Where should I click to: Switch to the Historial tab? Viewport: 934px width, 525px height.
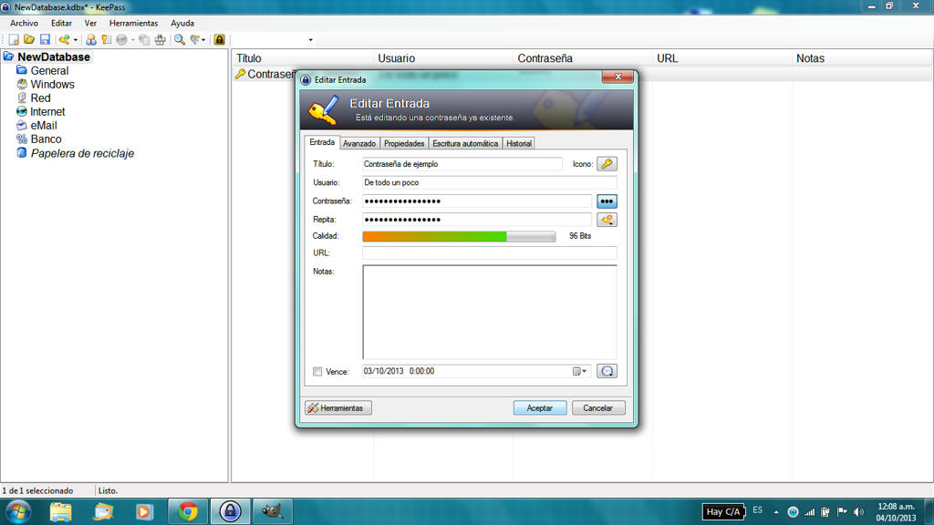[519, 143]
